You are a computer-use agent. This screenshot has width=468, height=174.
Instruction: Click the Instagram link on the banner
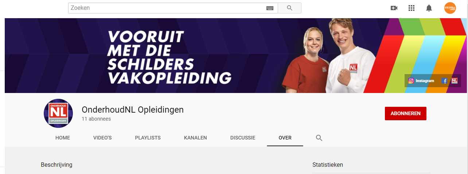421,81
